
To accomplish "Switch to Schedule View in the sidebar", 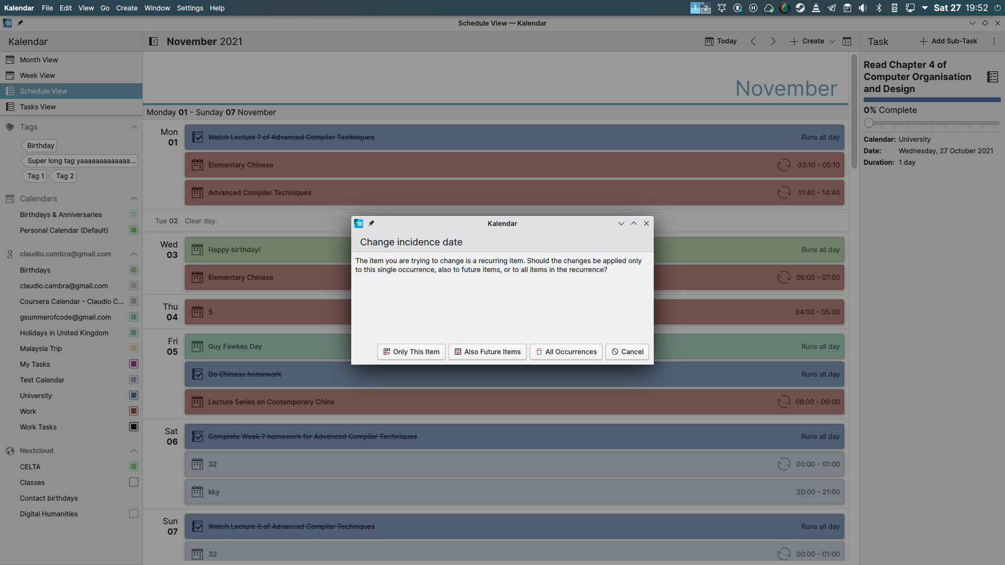I will tap(71, 91).
